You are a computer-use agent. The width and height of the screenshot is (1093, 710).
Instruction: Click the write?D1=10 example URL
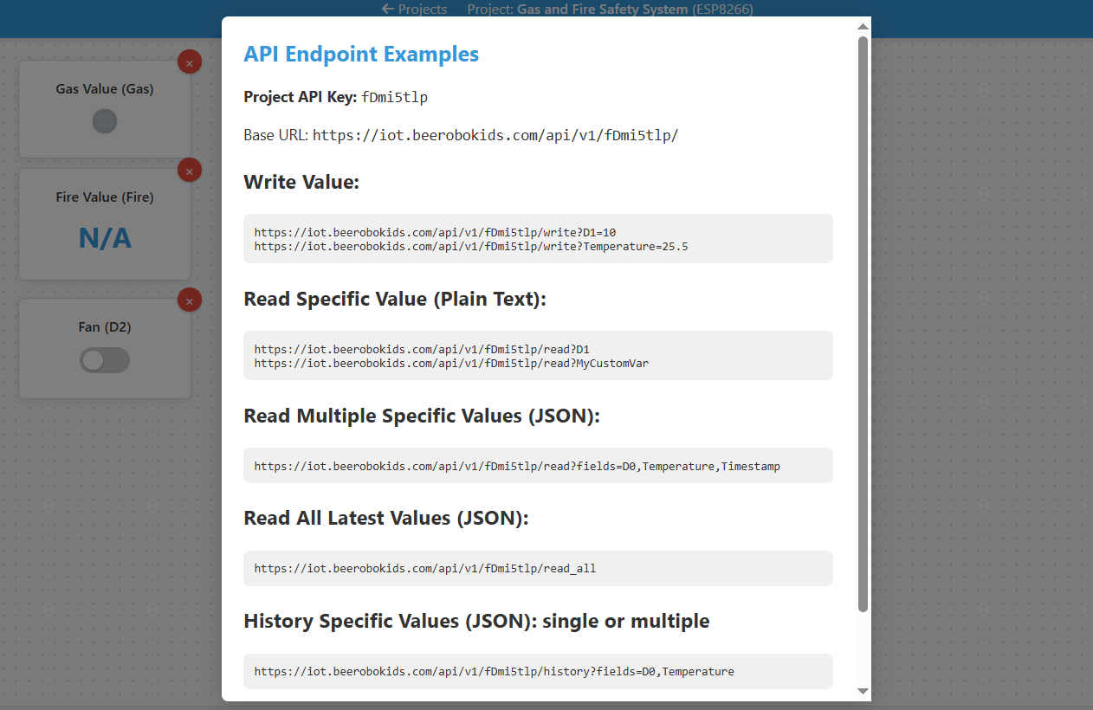click(x=435, y=232)
